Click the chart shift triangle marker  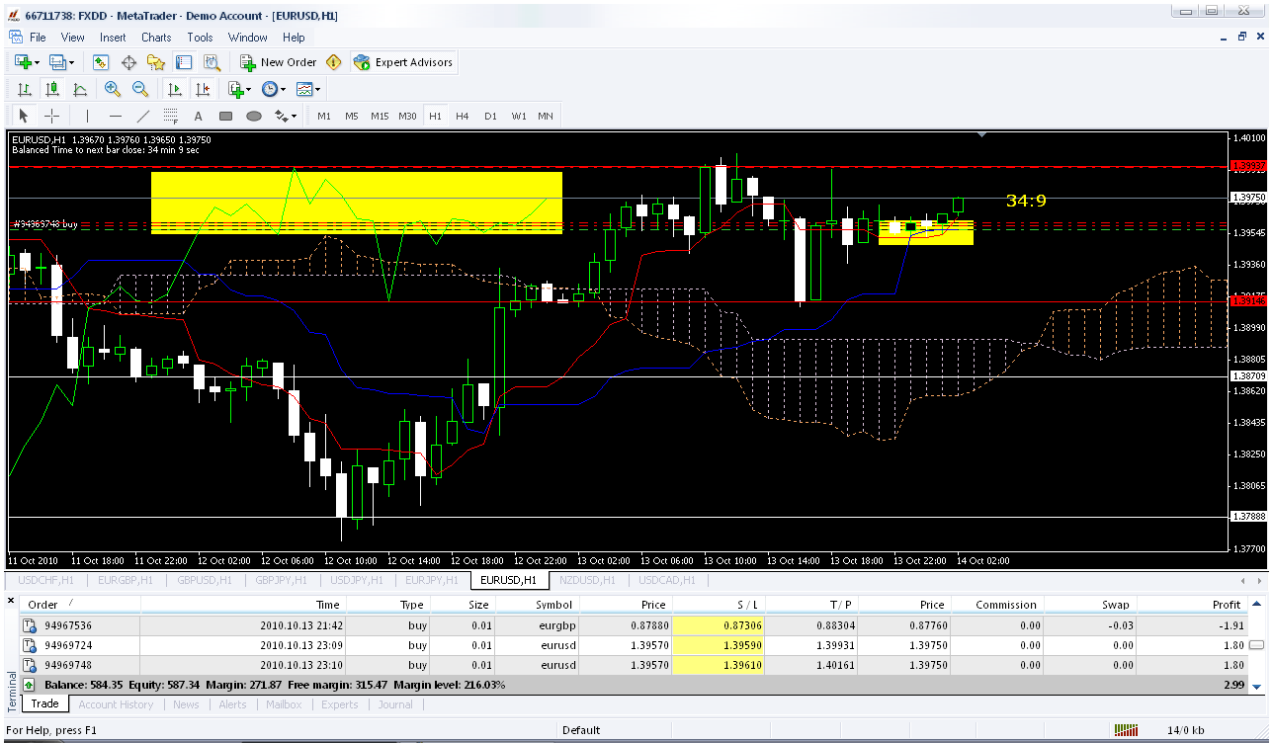982,134
